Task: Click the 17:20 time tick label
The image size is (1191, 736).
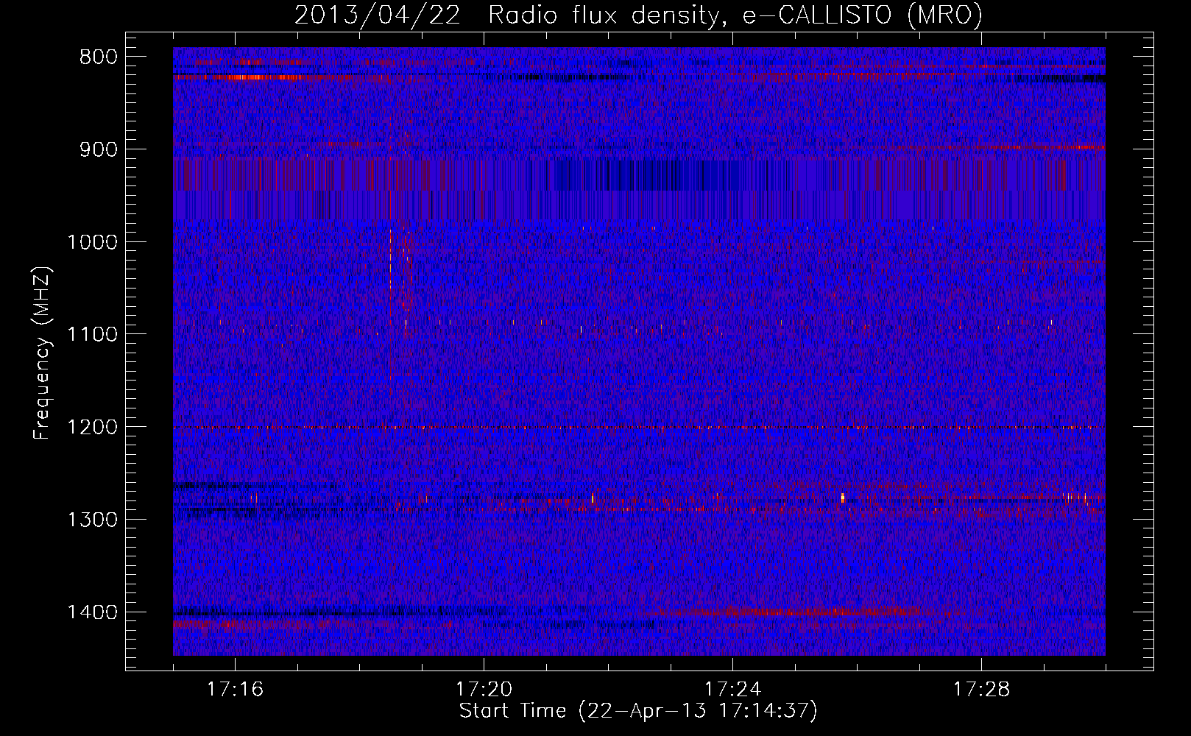Action: tap(484, 690)
